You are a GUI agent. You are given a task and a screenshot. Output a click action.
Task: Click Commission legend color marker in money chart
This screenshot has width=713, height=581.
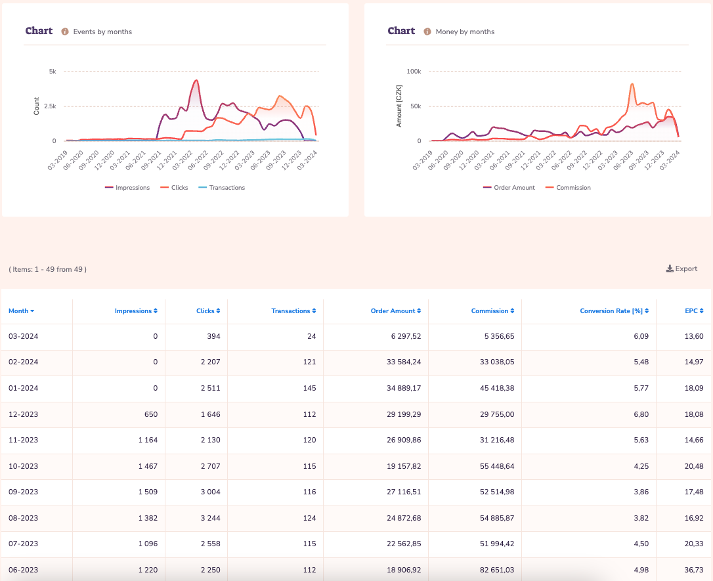(550, 188)
